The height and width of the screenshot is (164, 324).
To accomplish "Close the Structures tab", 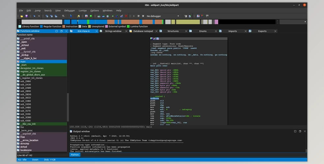I will (186, 31).
